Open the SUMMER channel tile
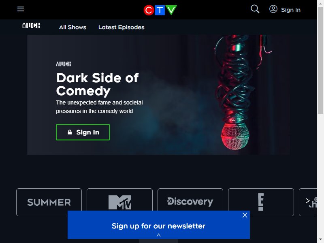 point(49,202)
